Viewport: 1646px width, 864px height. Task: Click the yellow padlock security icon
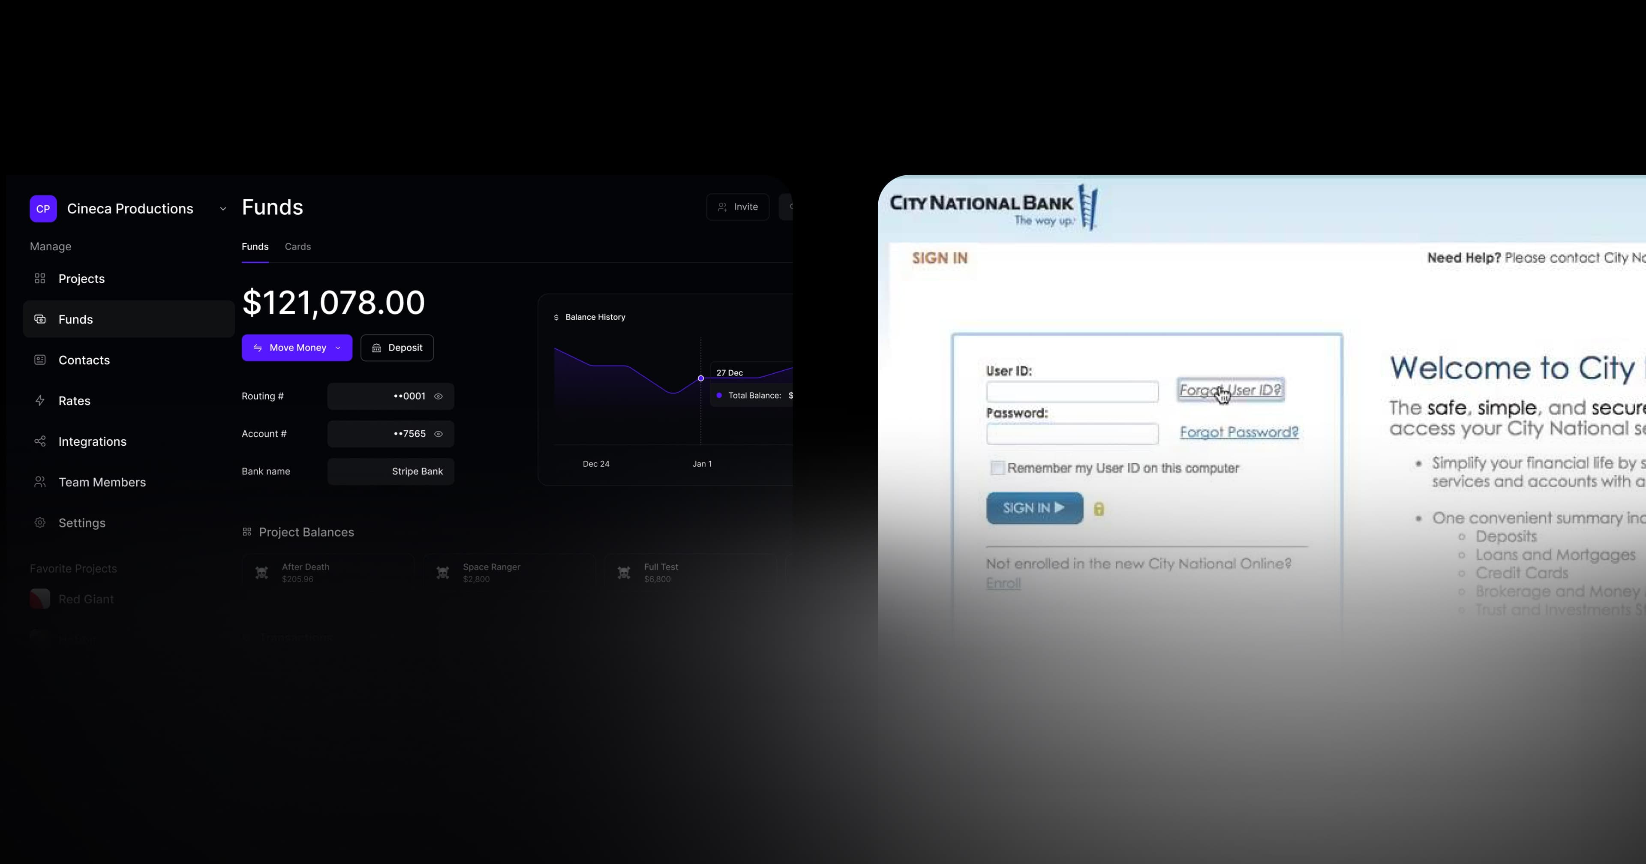click(1099, 509)
